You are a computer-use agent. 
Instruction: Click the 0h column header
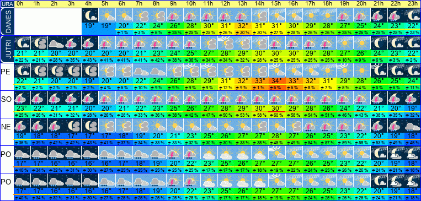pos(22,4)
